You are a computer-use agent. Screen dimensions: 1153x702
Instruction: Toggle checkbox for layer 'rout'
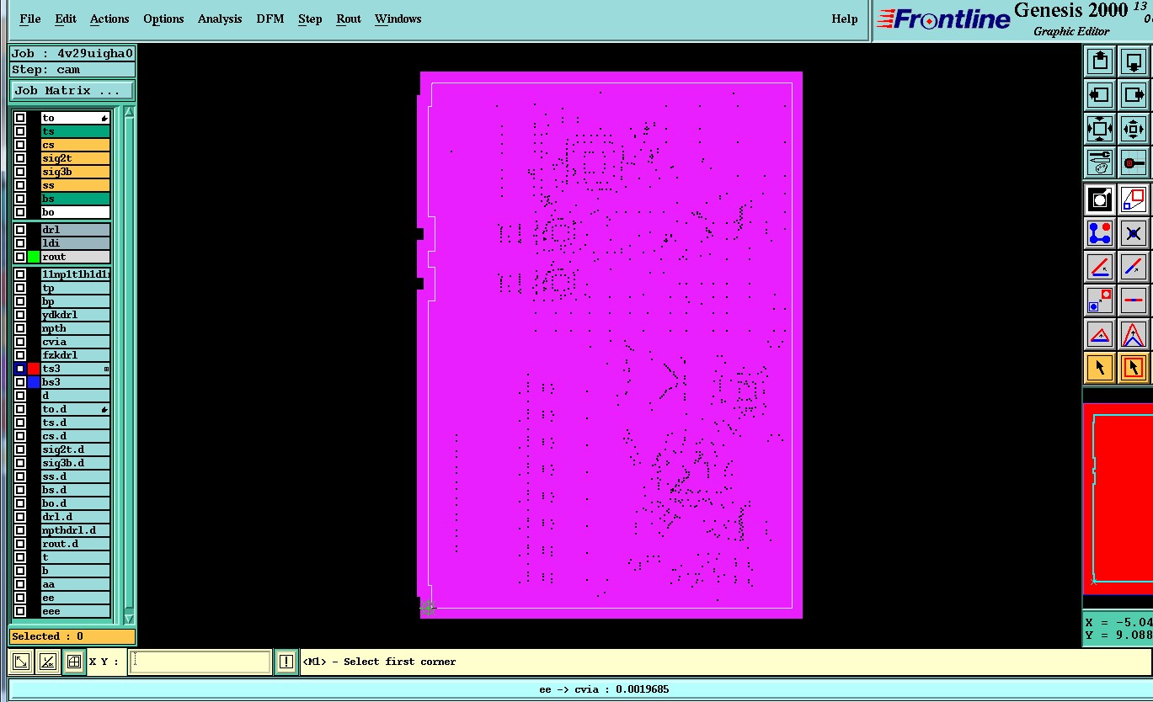pos(20,257)
